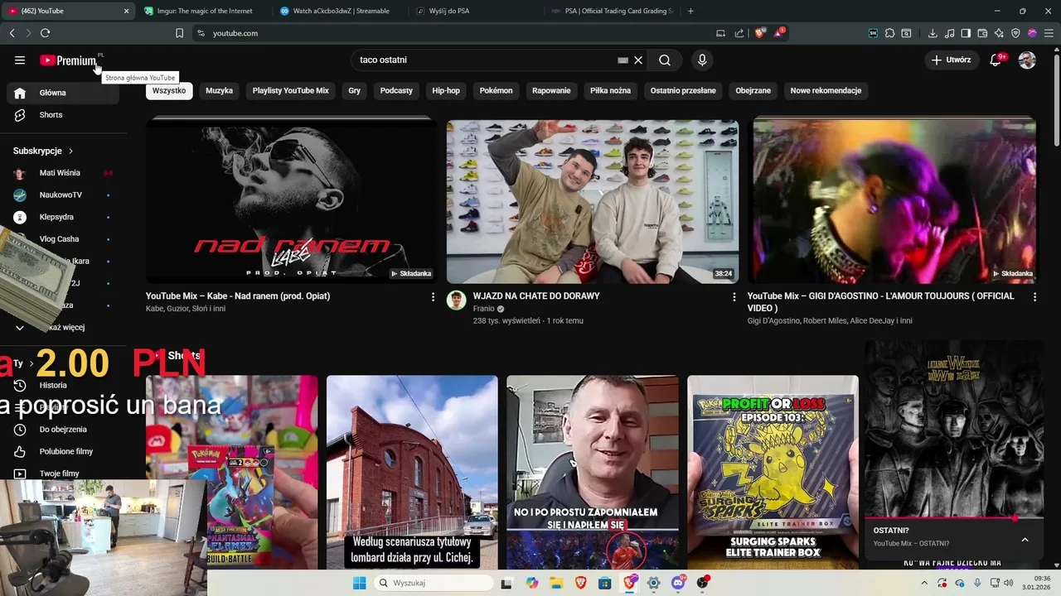Reload the page in the browser
The height and width of the screenshot is (596, 1061).
click(x=45, y=33)
